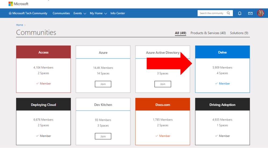Open the Driving Adoption card header
Image resolution: width=268 pixels, height=148 pixels.
222,104
